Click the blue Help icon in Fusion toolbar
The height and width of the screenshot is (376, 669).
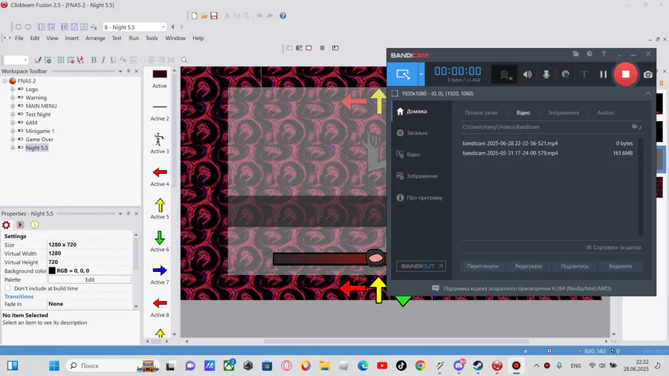pos(283,16)
